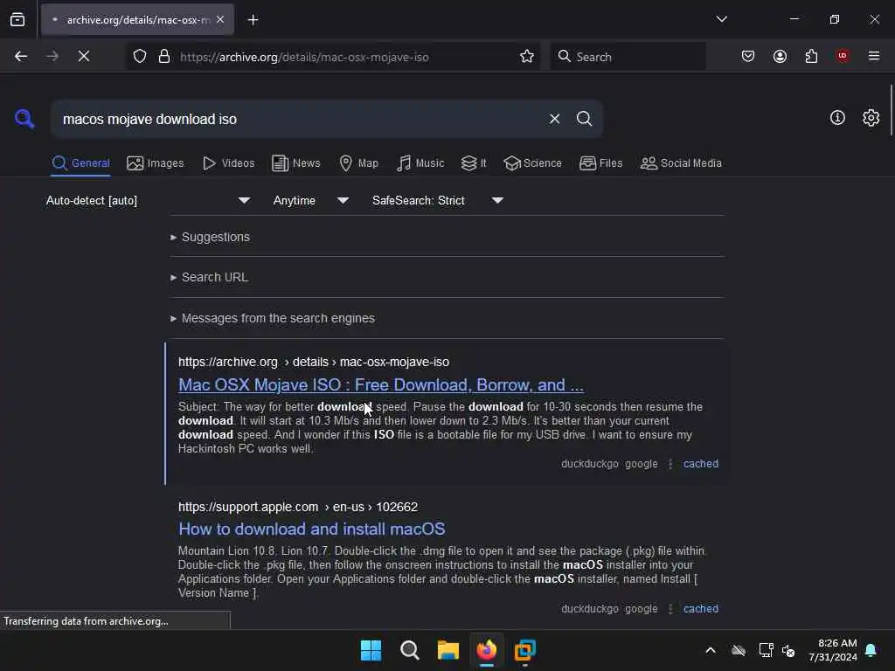
Task: Switch to the It tab
Action: (x=474, y=163)
